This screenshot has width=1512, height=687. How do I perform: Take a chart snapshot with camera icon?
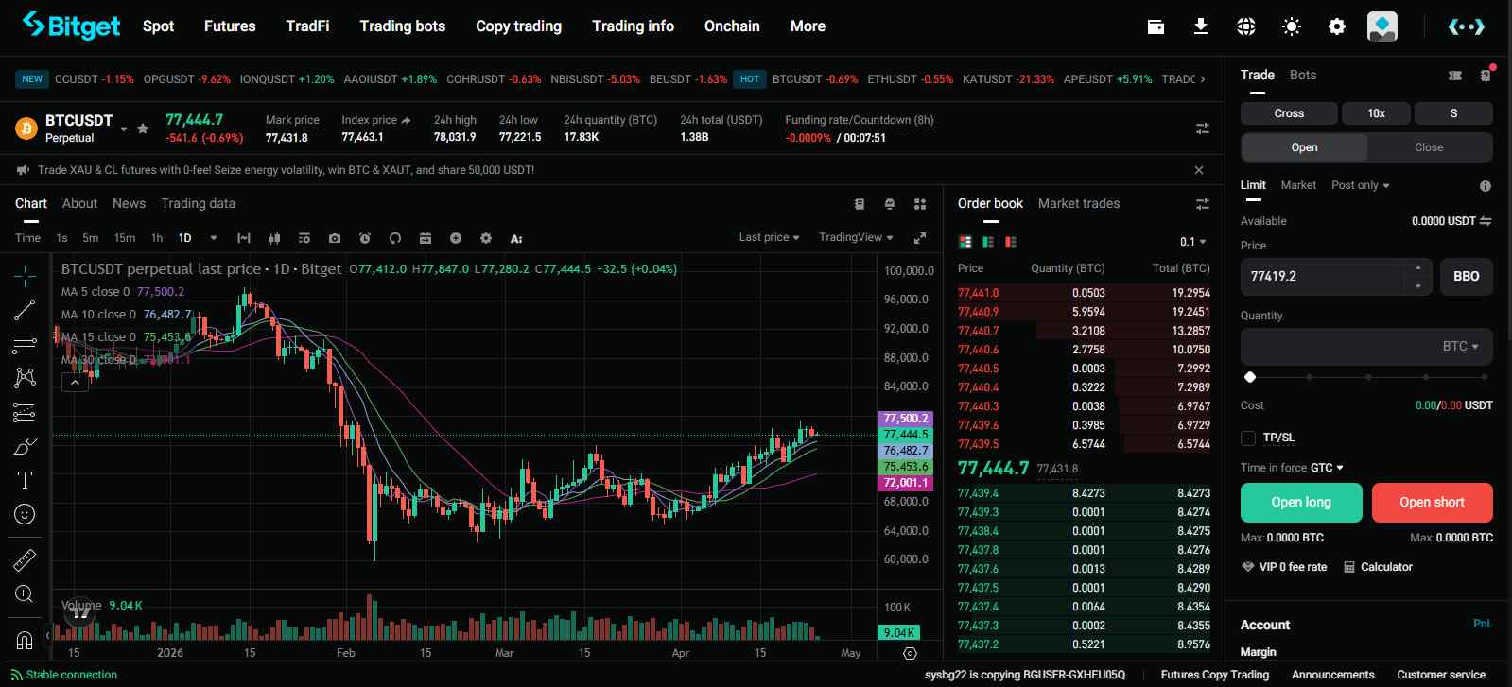334,238
